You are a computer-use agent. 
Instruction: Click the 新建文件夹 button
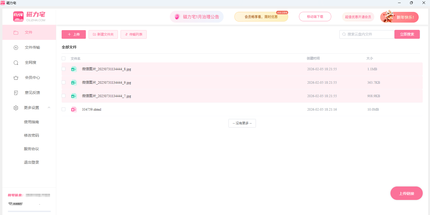click(x=103, y=34)
